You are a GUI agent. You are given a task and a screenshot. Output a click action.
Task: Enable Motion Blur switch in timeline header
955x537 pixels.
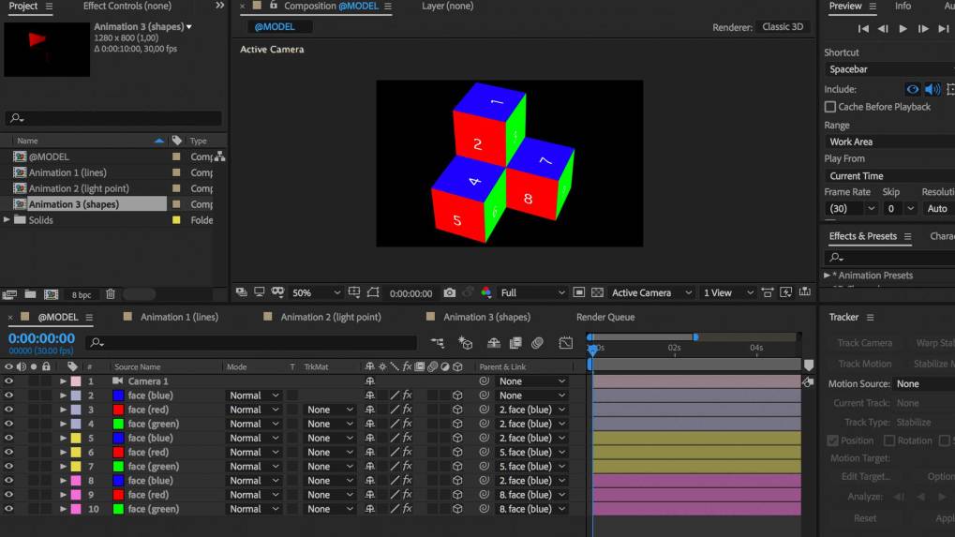[537, 343]
